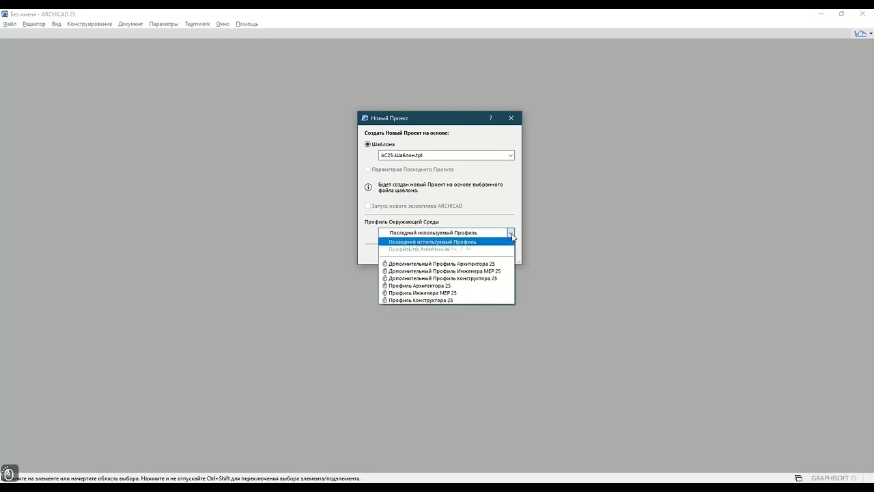Open the Окно menu
The height and width of the screenshot is (492, 874).
(x=223, y=24)
